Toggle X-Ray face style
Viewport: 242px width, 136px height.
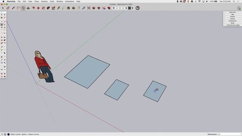point(113,8)
